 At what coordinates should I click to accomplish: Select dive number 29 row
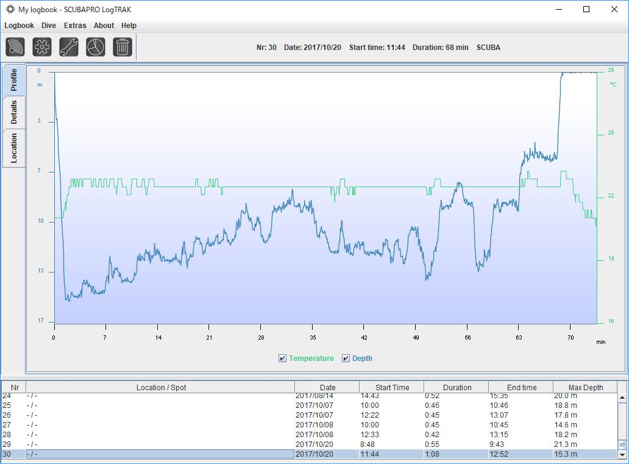(x=309, y=444)
